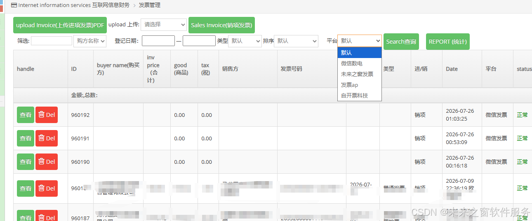
Task: Select 自开票科技 platform option
Action: pyautogui.click(x=360, y=95)
